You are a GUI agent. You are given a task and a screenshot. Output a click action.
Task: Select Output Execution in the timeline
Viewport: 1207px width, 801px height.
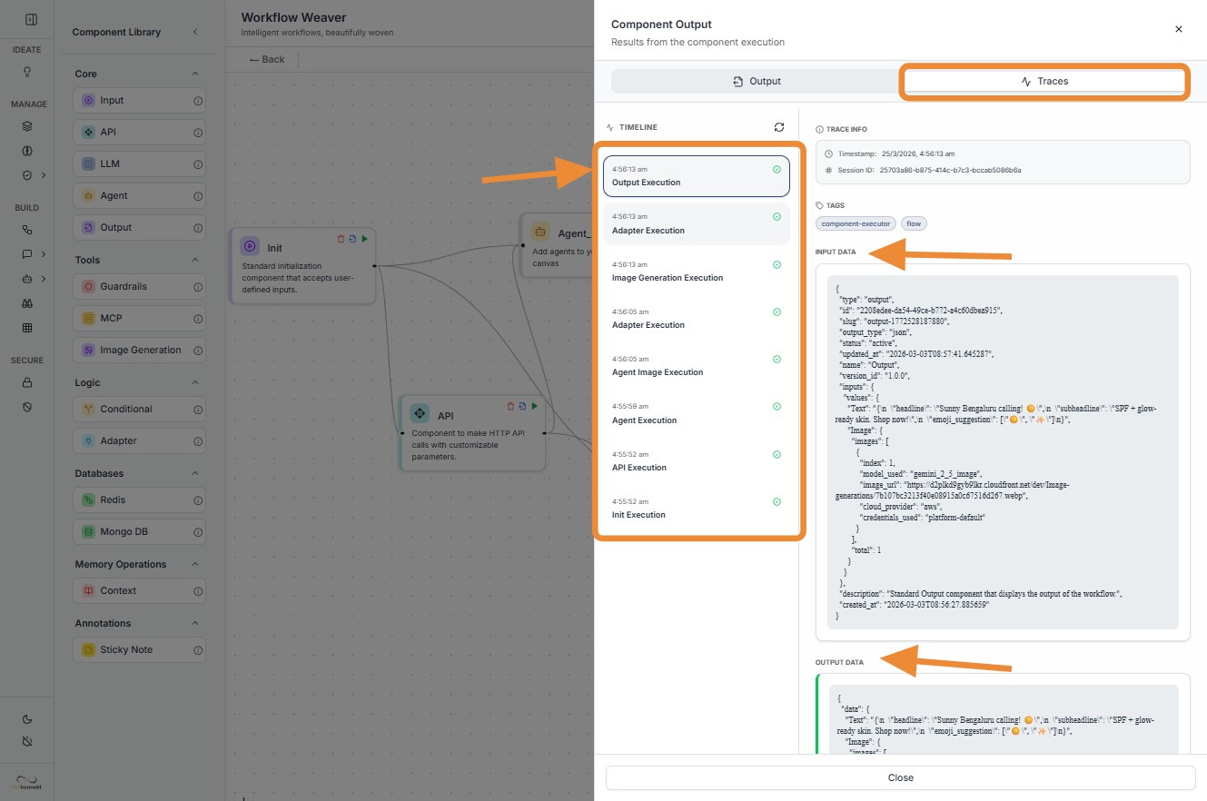[x=696, y=176]
